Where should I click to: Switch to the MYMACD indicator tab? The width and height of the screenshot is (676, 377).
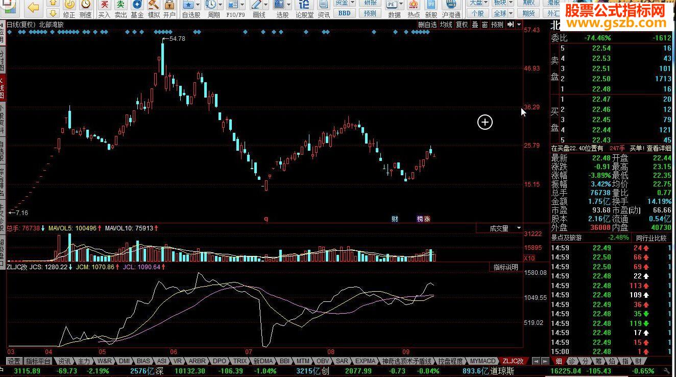(x=482, y=361)
